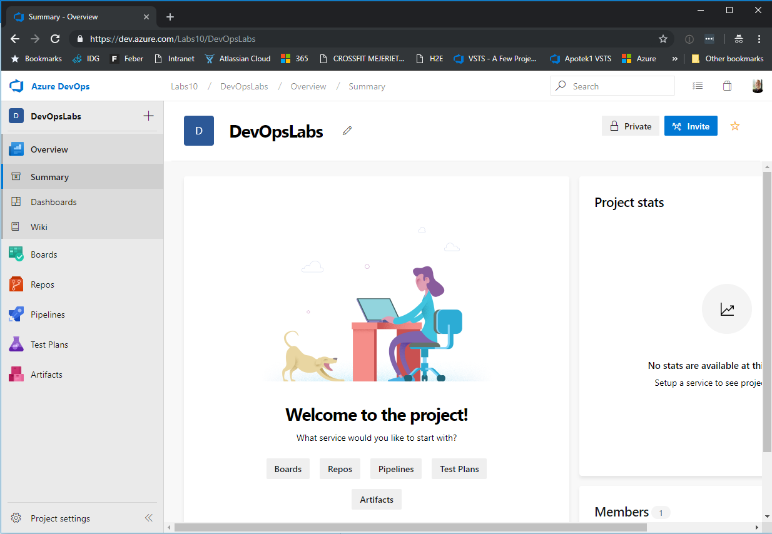Image resolution: width=772 pixels, height=534 pixels.
Task: Expand hidden bookmarks chevron
Action: point(674,59)
